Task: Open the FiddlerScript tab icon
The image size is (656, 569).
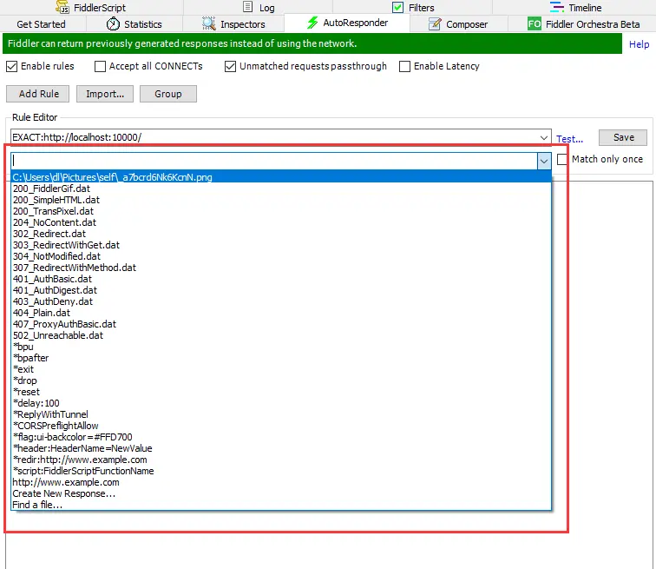Action: coord(62,7)
